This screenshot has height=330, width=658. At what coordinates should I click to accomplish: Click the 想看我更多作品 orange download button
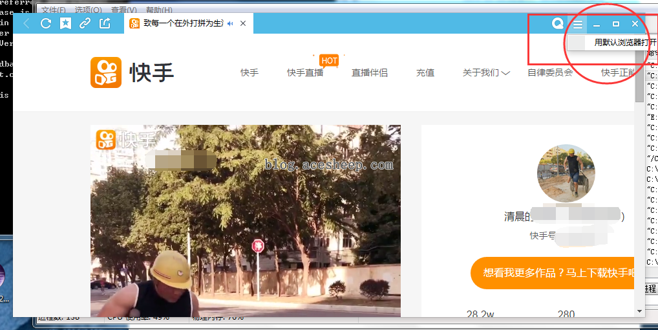coord(552,273)
